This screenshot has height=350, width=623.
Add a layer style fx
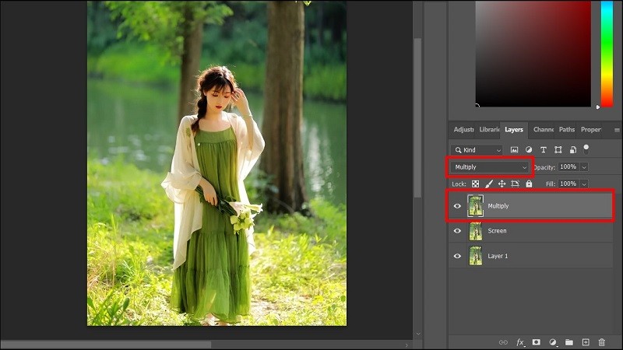coord(520,342)
